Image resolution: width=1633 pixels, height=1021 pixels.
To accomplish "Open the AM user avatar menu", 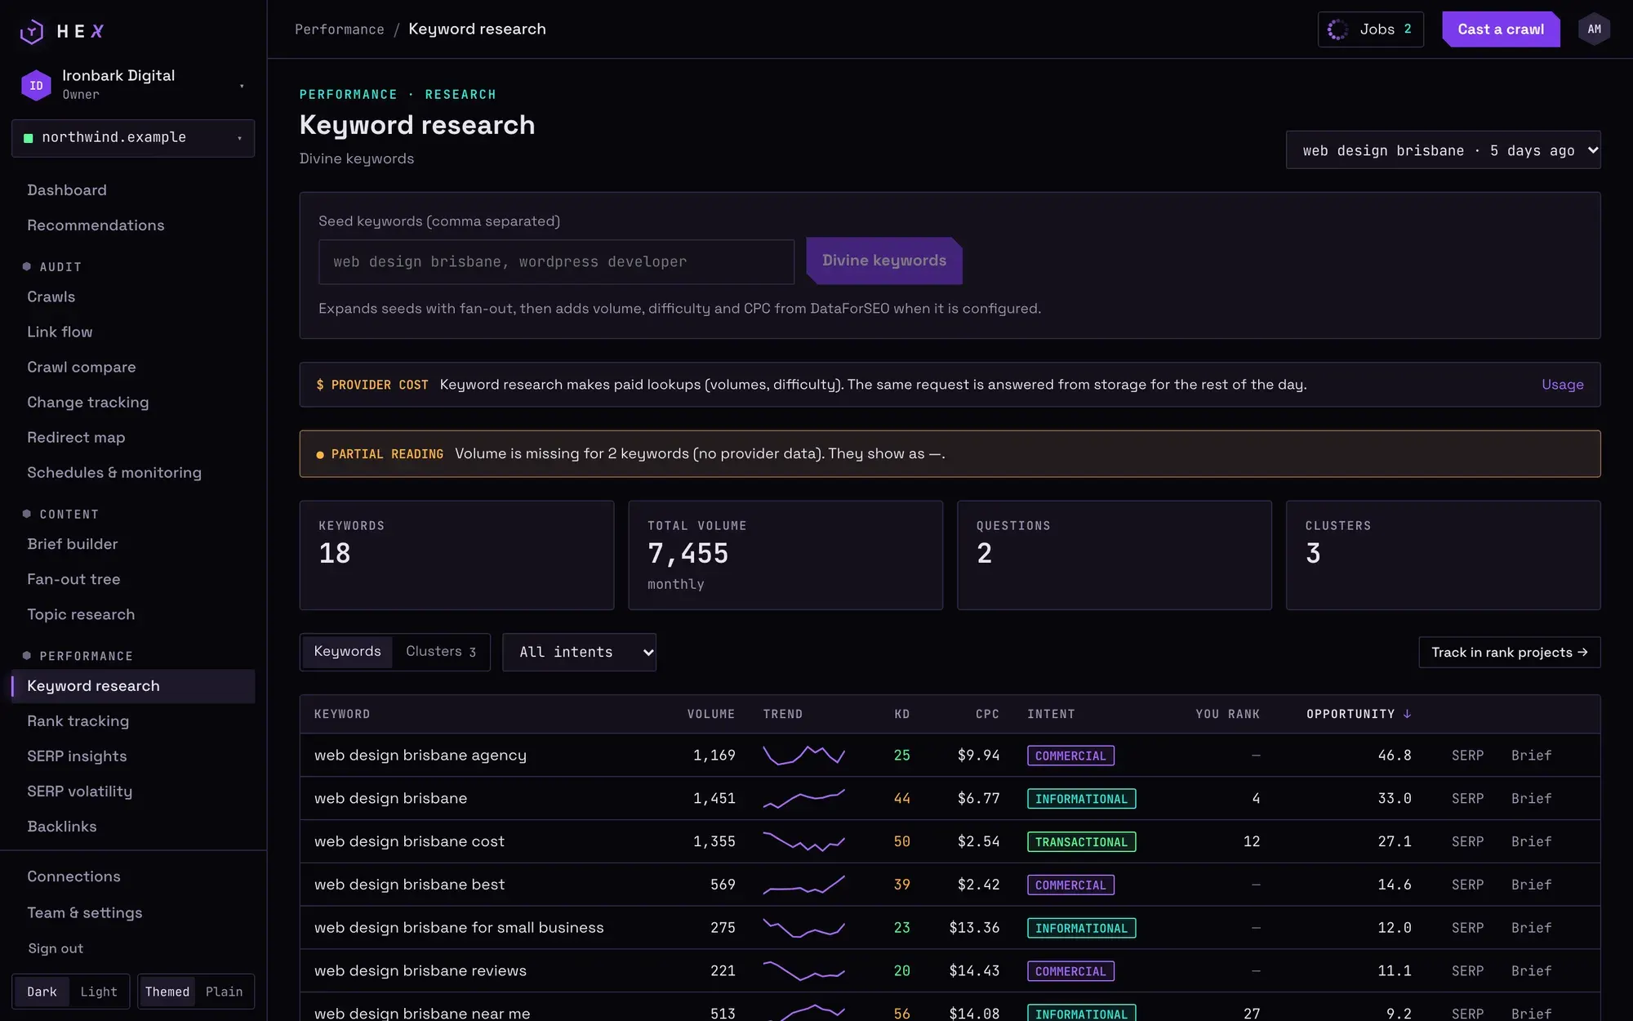I will (x=1594, y=29).
